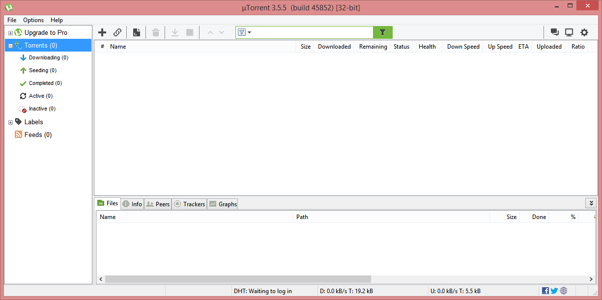Click Move Up Queue arrow

tap(210, 32)
